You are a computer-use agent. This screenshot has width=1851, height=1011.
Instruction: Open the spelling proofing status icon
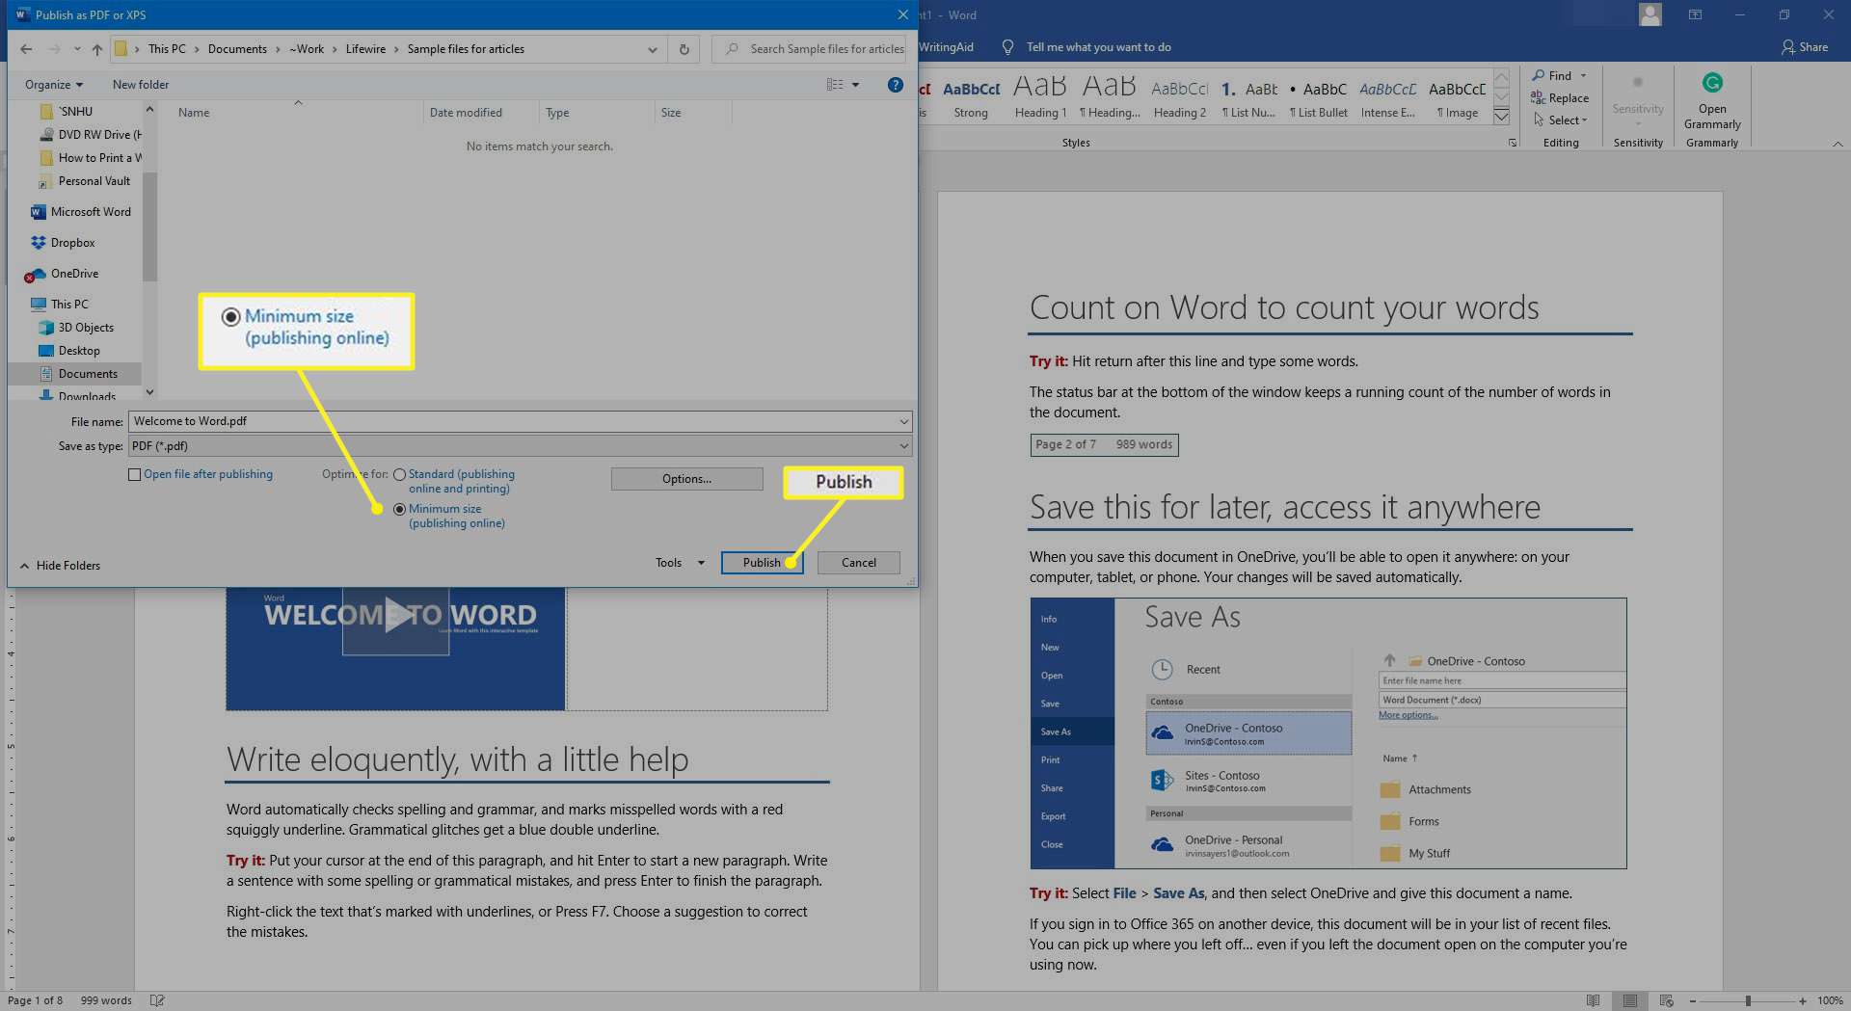tap(157, 1000)
